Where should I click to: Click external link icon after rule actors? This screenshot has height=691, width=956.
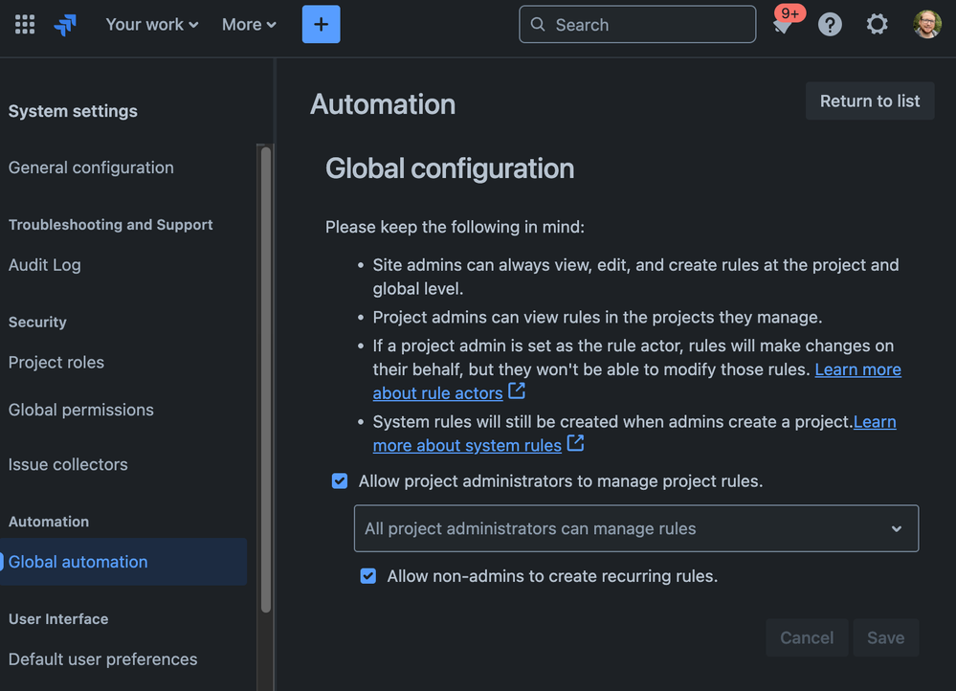pos(517,390)
